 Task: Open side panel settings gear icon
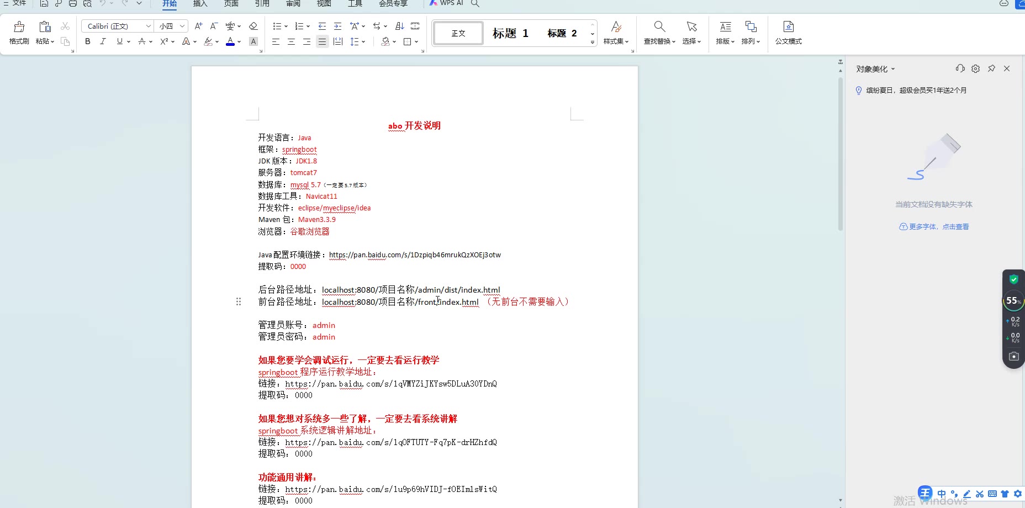(x=976, y=68)
